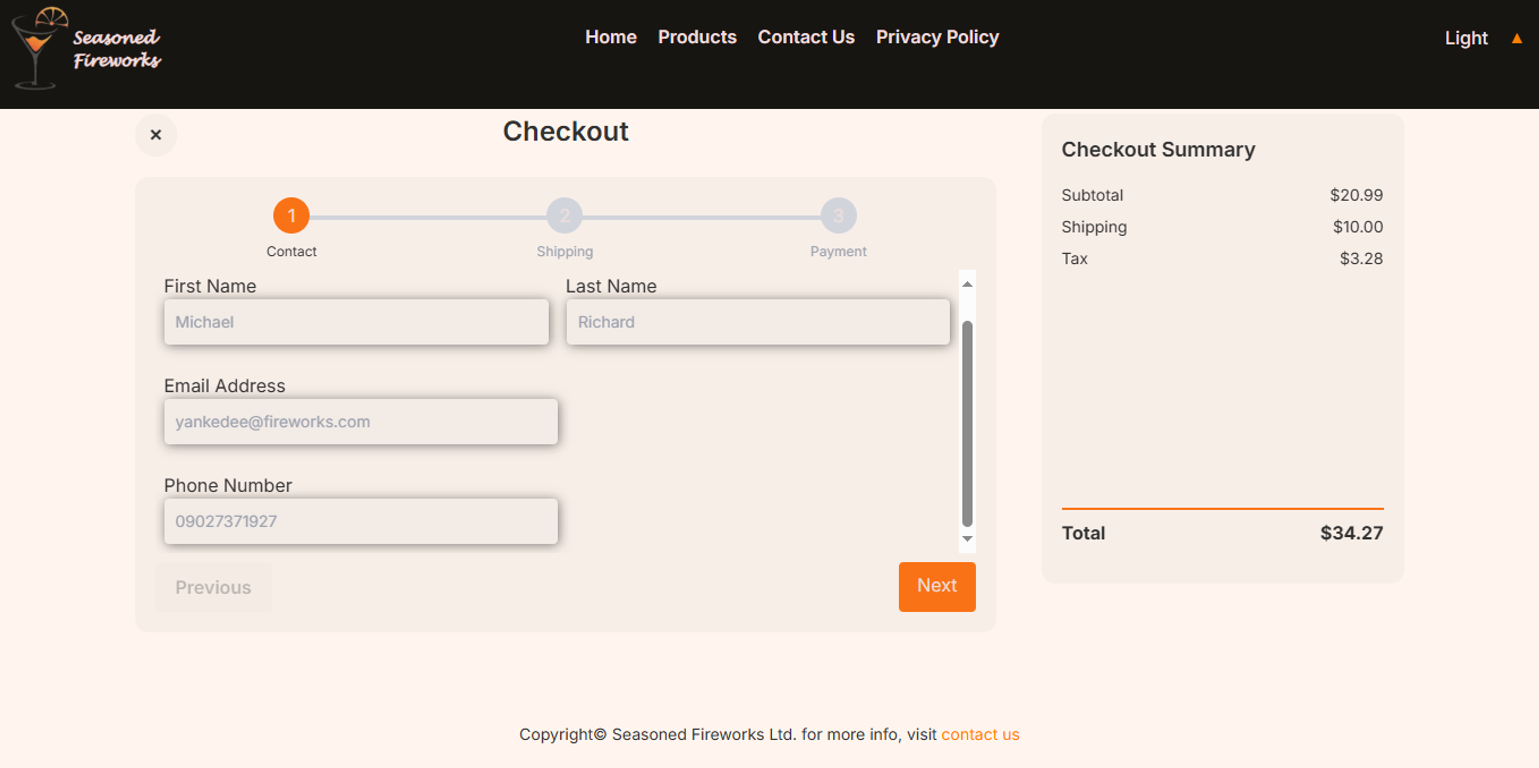The width and height of the screenshot is (1539, 768).
Task: Select step 2 Shipping circle
Action: coord(565,216)
